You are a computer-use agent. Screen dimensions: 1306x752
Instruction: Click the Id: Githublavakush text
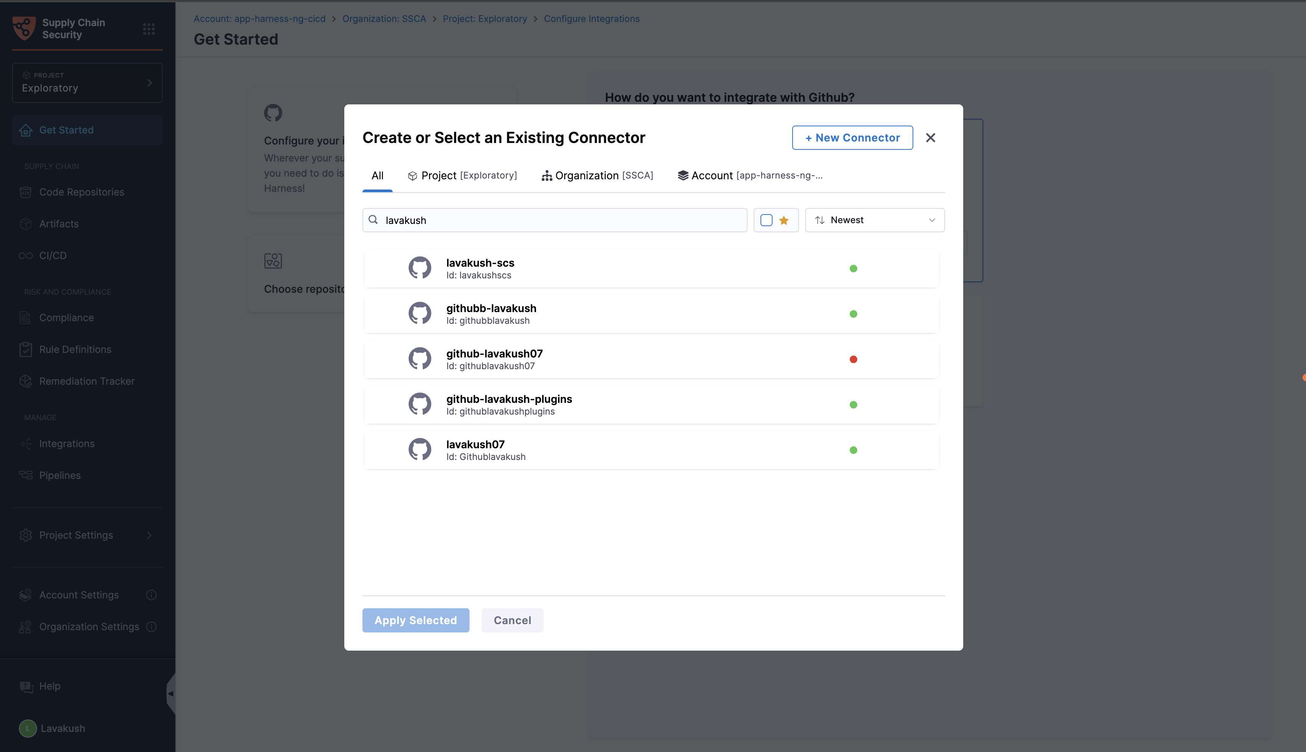486,457
